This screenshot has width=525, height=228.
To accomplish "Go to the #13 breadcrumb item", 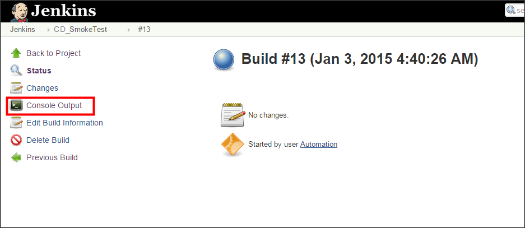I will coord(144,30).
